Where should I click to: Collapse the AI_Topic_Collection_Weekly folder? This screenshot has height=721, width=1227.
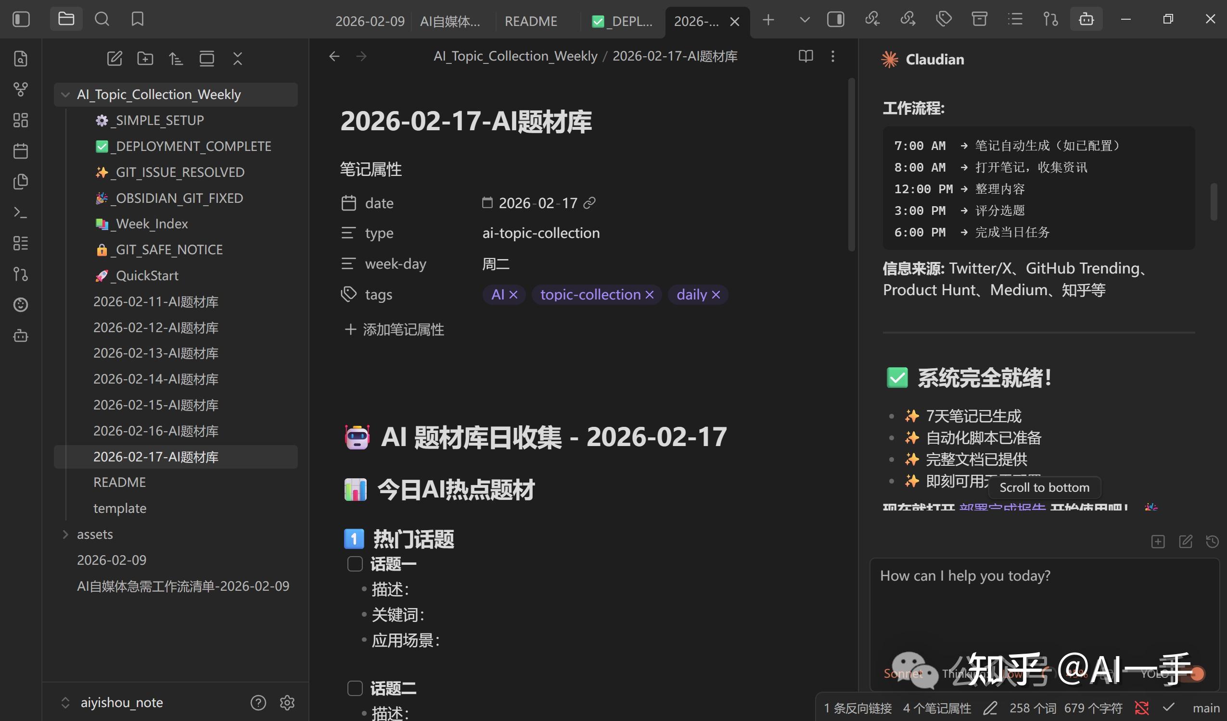tap(65, 95)
